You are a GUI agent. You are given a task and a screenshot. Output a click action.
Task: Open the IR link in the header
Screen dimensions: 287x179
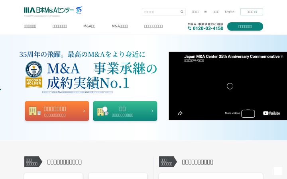(x=206, y=12)
